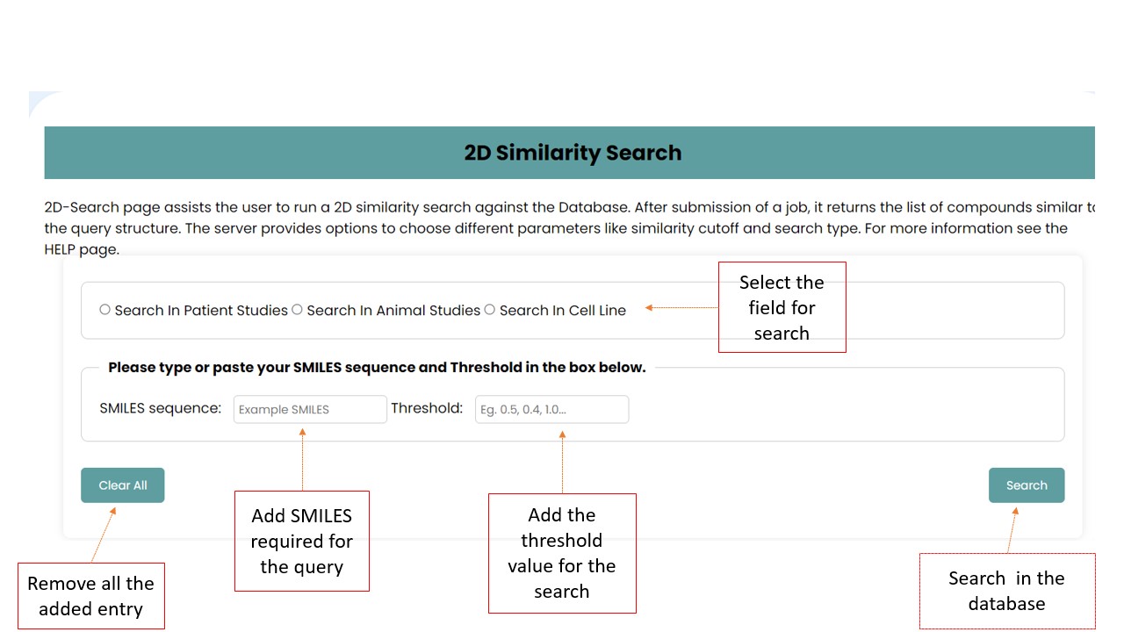This screenshot has height=632, width=1124.
Task: Enable the Search In Cell Line radio button
Action: tap(490, 310)
